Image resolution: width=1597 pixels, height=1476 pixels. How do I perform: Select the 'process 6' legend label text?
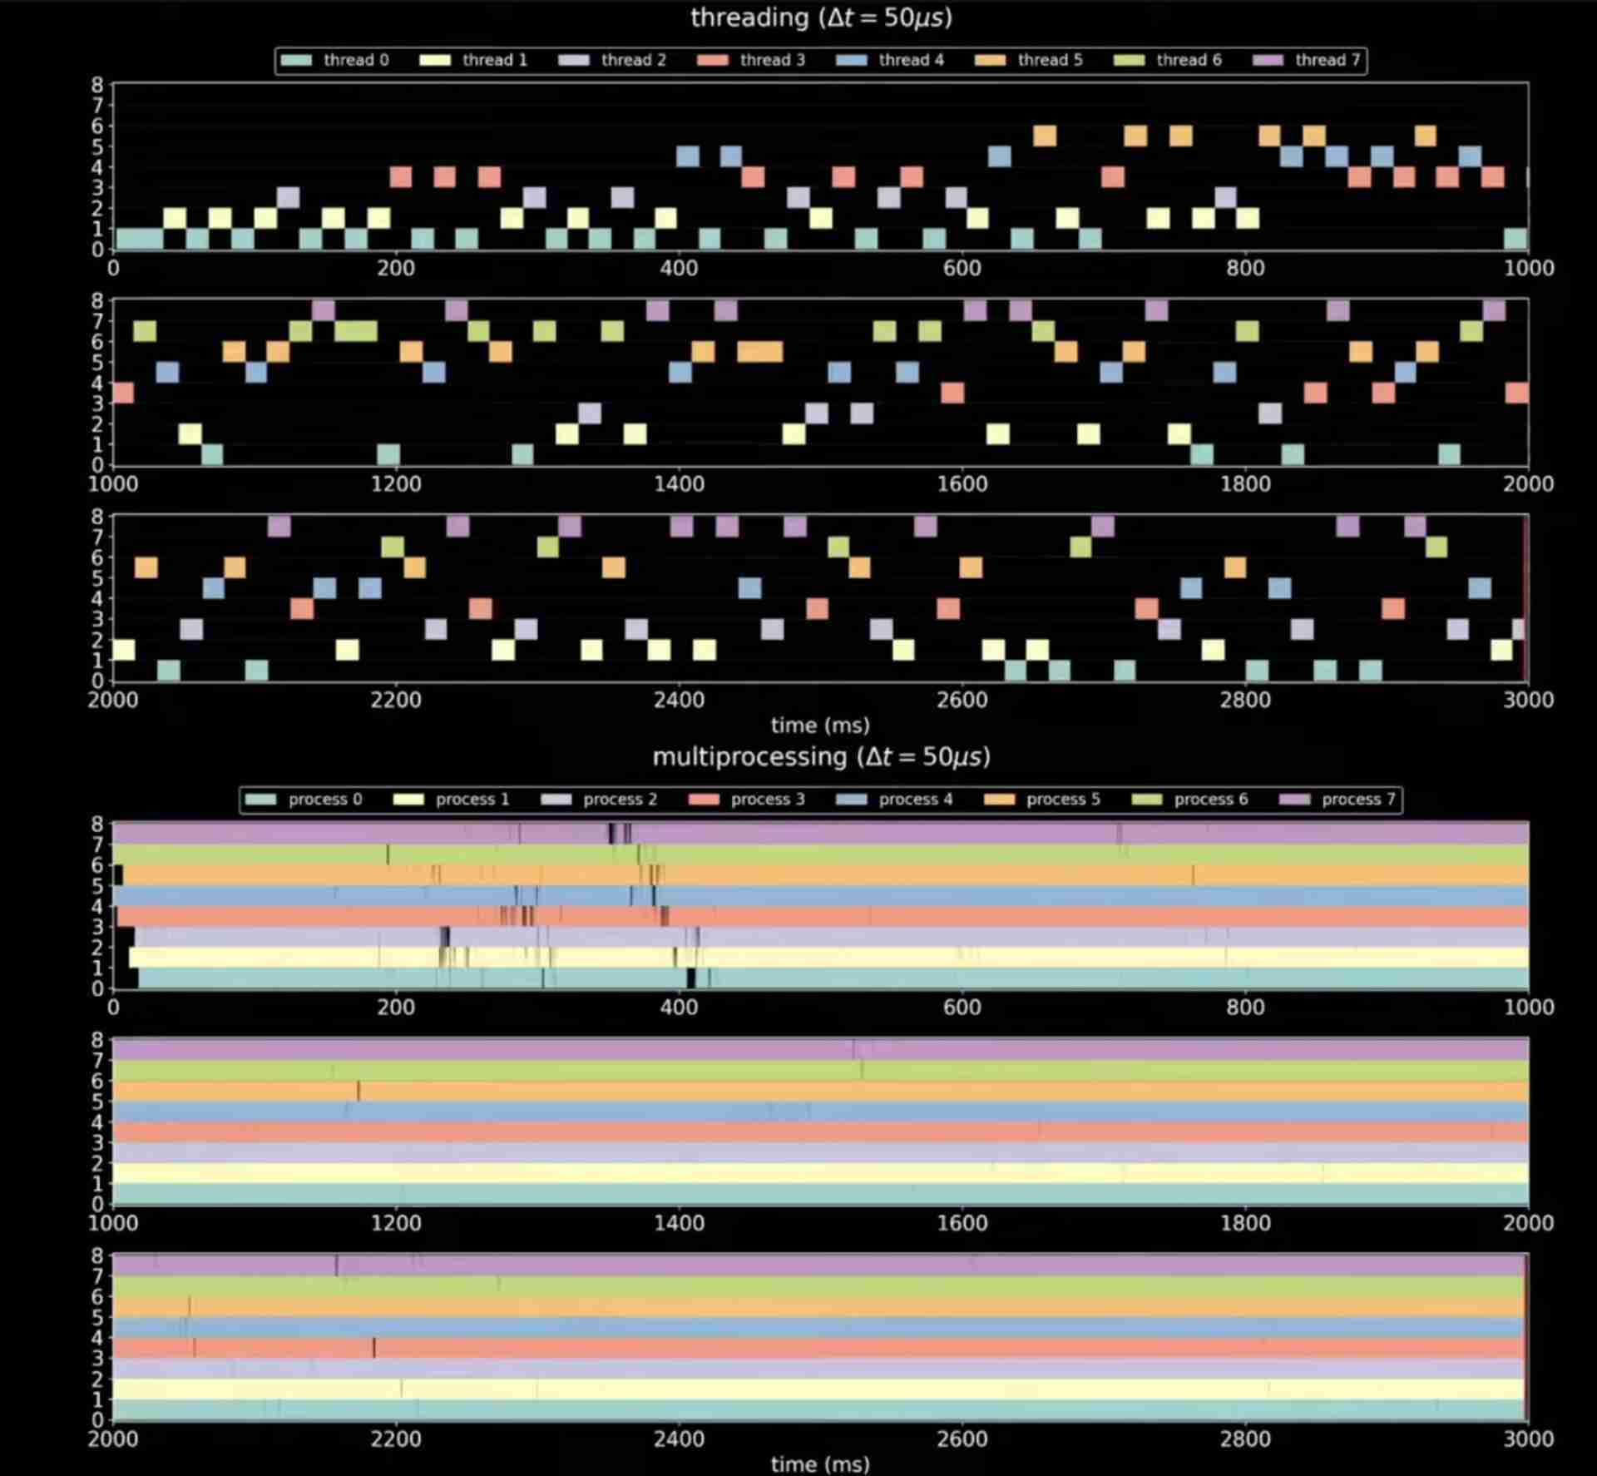[x=1211, y=800]
